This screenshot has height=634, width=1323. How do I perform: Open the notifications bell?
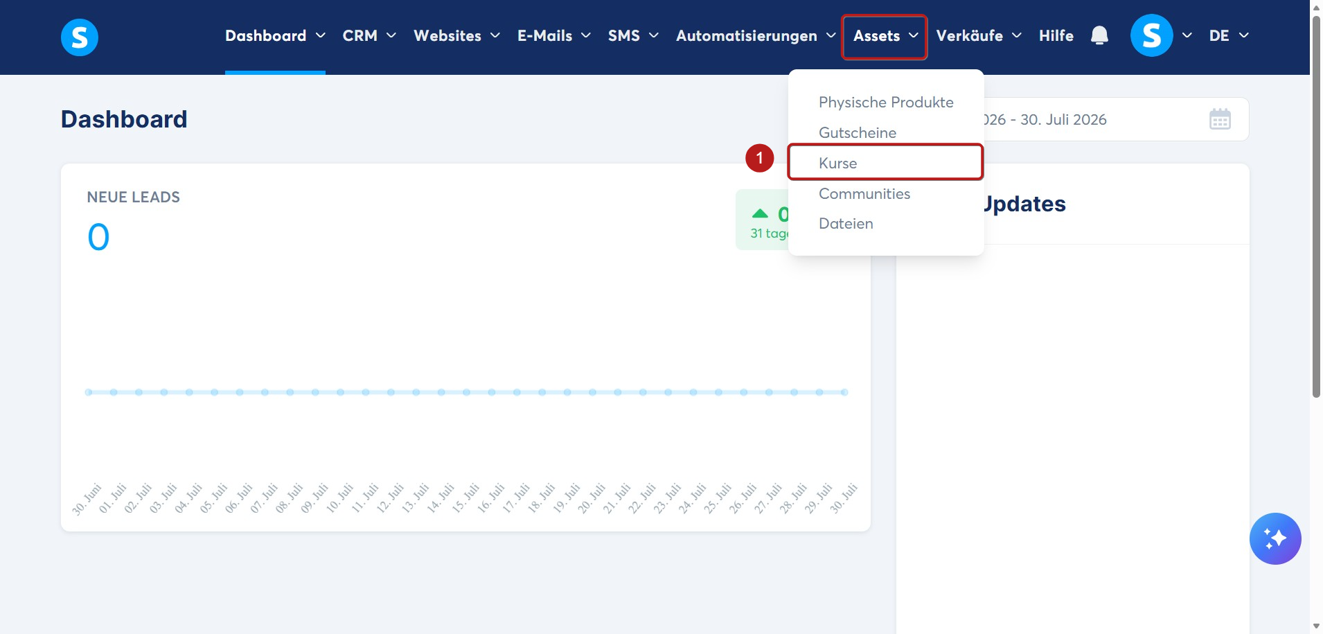[1099, 35]
